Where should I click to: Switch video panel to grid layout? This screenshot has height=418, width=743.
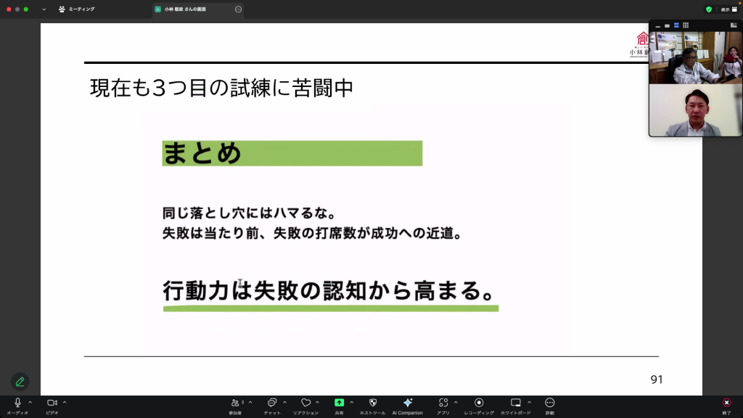(686, 25)
